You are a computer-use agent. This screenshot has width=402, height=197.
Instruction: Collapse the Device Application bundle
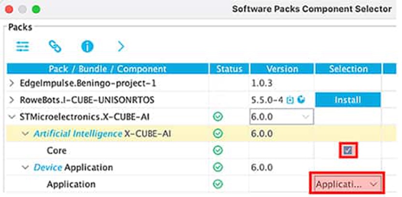(25, 168)
